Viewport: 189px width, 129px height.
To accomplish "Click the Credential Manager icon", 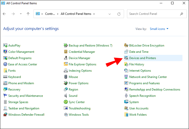I will click(66, 52).
